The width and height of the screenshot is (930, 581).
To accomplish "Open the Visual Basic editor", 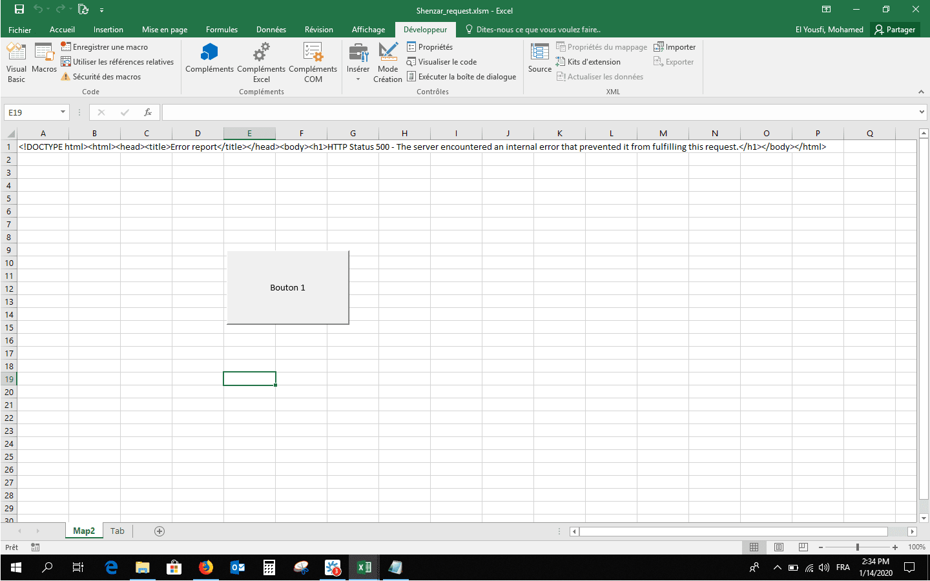I will pos(16,62).
